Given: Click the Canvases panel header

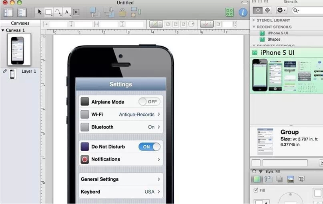Looking at the screenshot, I should 20,23.
